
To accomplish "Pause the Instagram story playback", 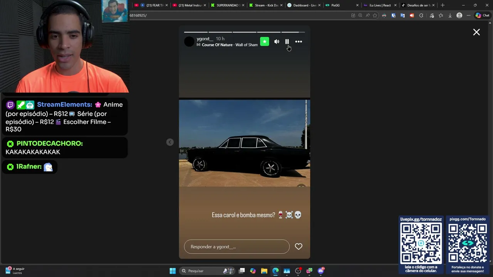I will [x=287, y=42].
